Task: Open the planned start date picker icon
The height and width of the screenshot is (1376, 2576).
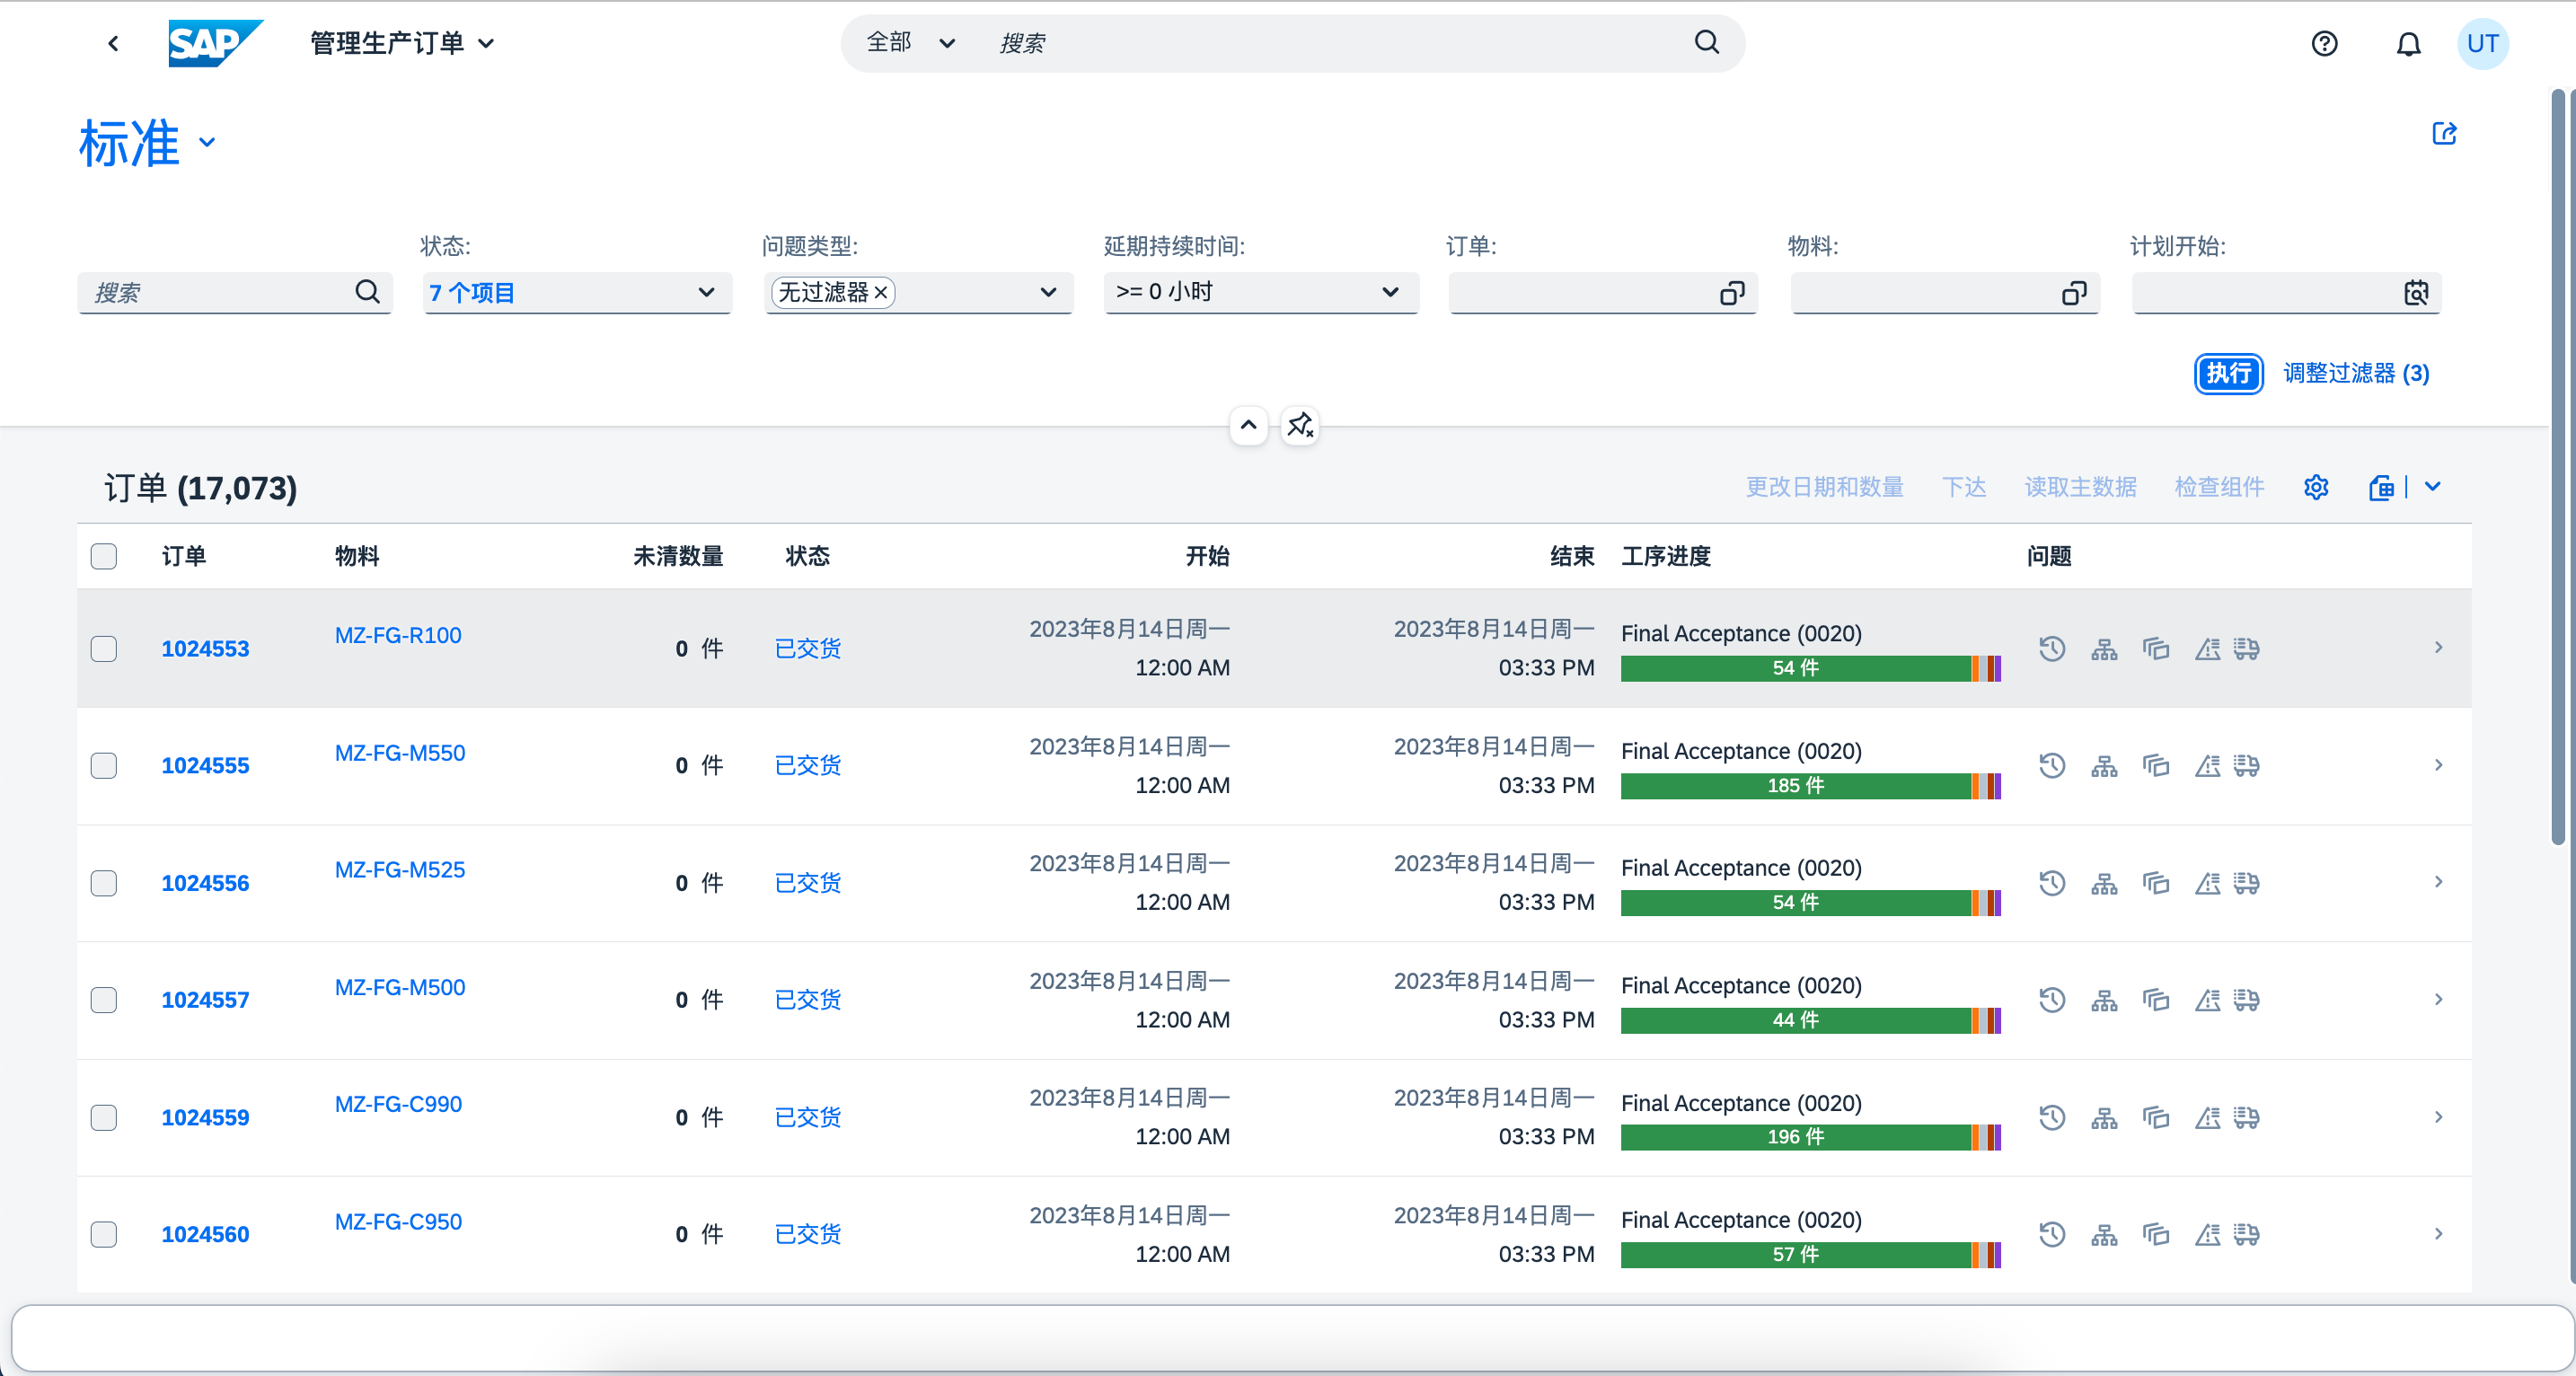Action: pyautogui.click(x=2416, y=293)
